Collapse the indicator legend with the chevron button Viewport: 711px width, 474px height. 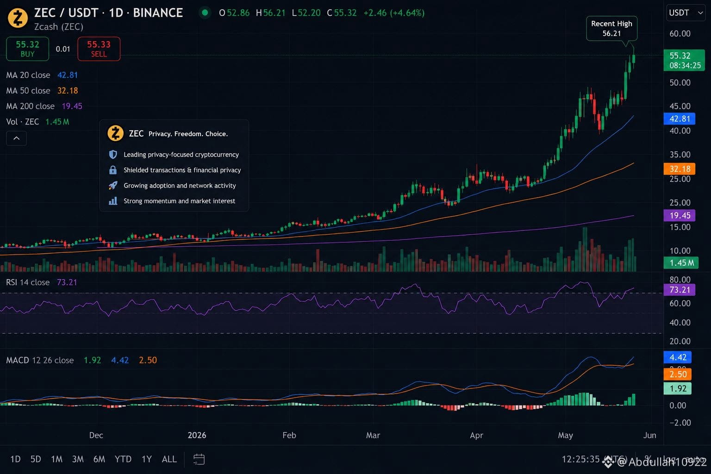tap(16, 138)
